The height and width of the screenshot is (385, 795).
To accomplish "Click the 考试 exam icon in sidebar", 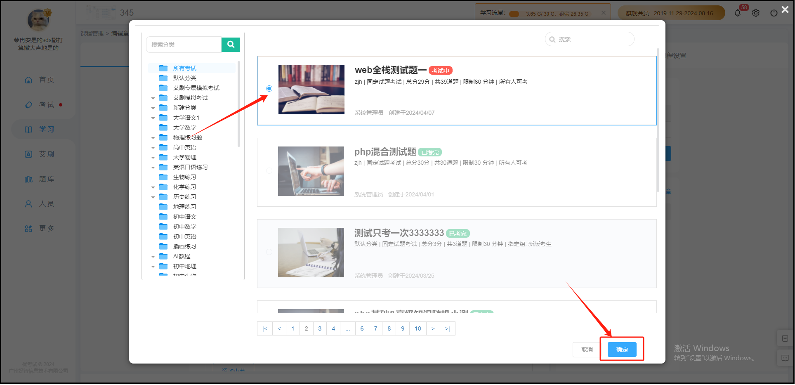I will [x=28, y=105].
